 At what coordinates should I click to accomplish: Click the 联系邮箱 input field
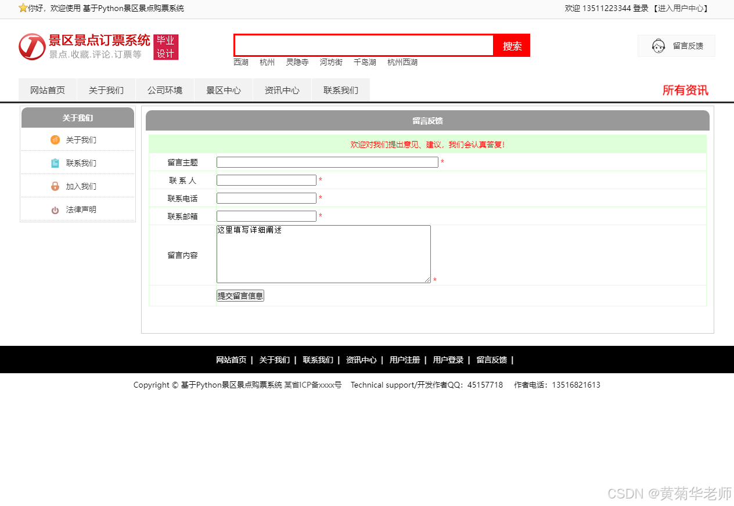[x=267, y=216]
